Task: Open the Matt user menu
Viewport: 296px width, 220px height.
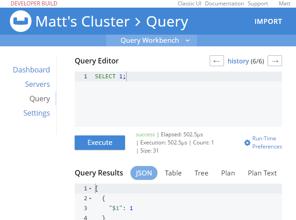Action: 285,4
